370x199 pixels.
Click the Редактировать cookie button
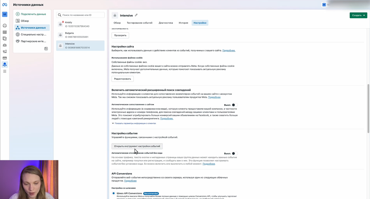point(122,79)
